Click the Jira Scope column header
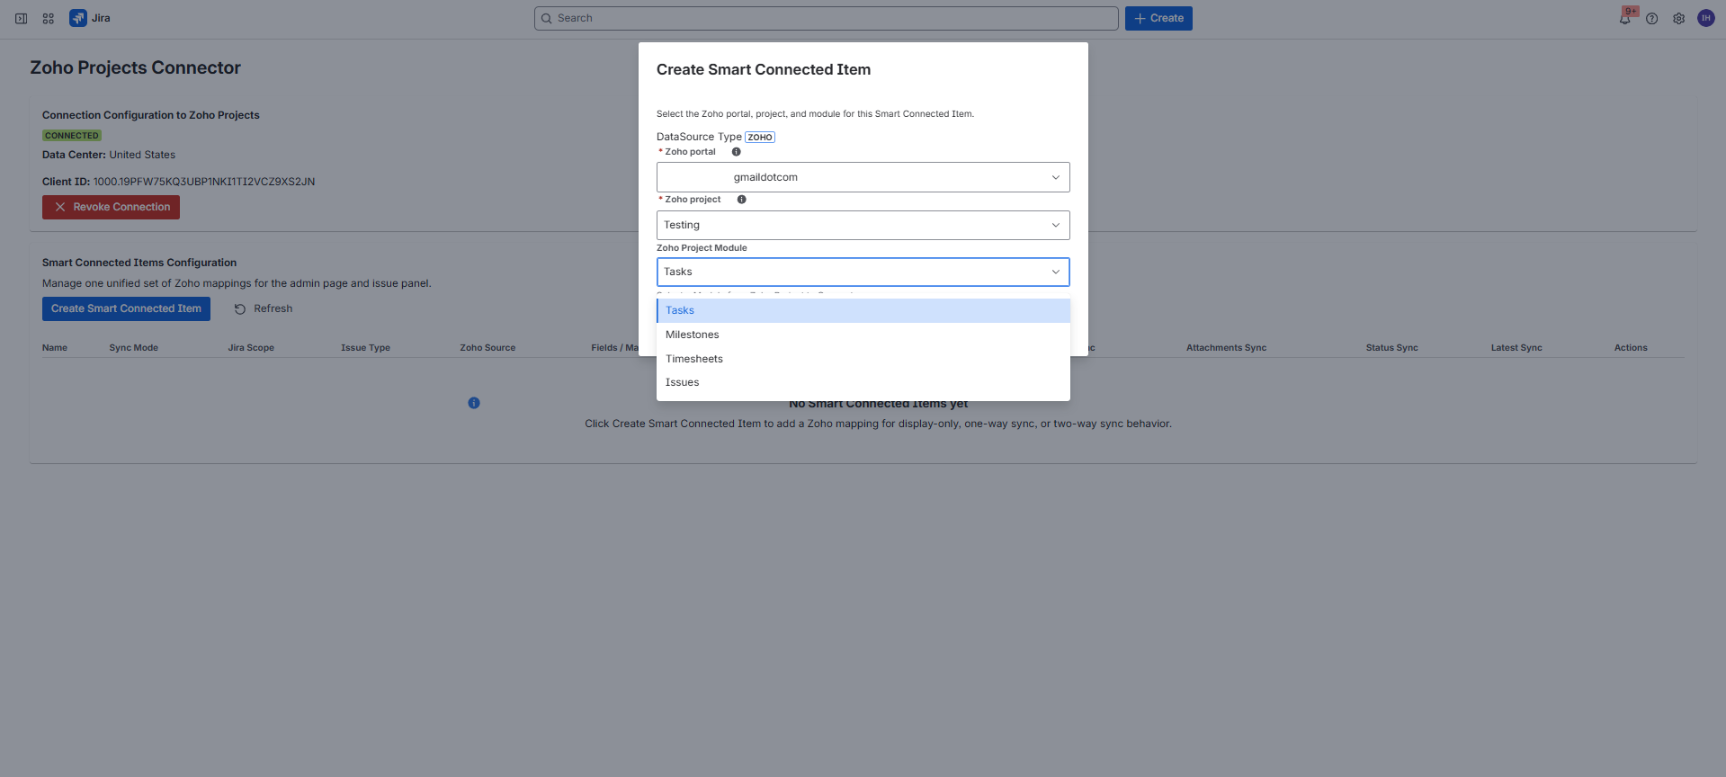Viewport: 1726px width, 777px height. point(251,348)
